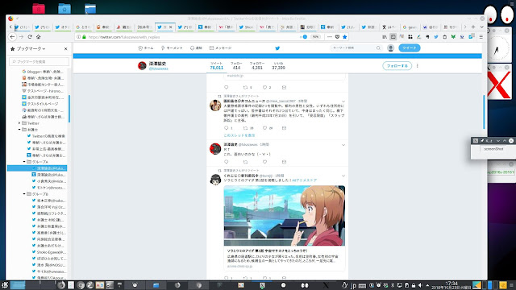Image resolution: width=516 pixels, height=290 pixels.
Task: Open the Shoko Egawa bookmark
Action: pos(49,252)
